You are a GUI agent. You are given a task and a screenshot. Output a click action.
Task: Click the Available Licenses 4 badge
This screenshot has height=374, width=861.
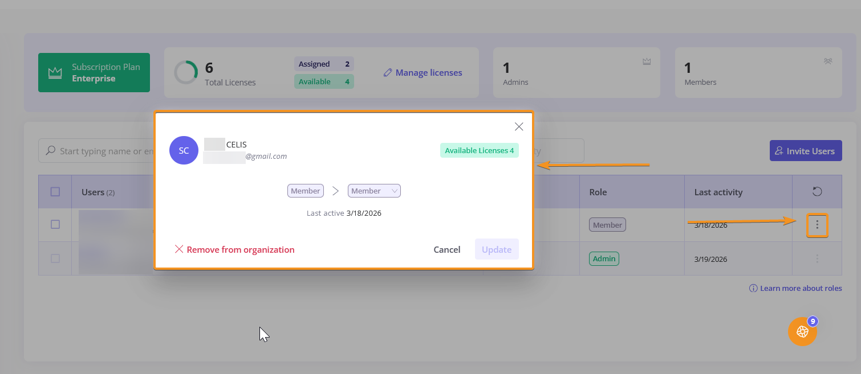[x=479, y=150]
